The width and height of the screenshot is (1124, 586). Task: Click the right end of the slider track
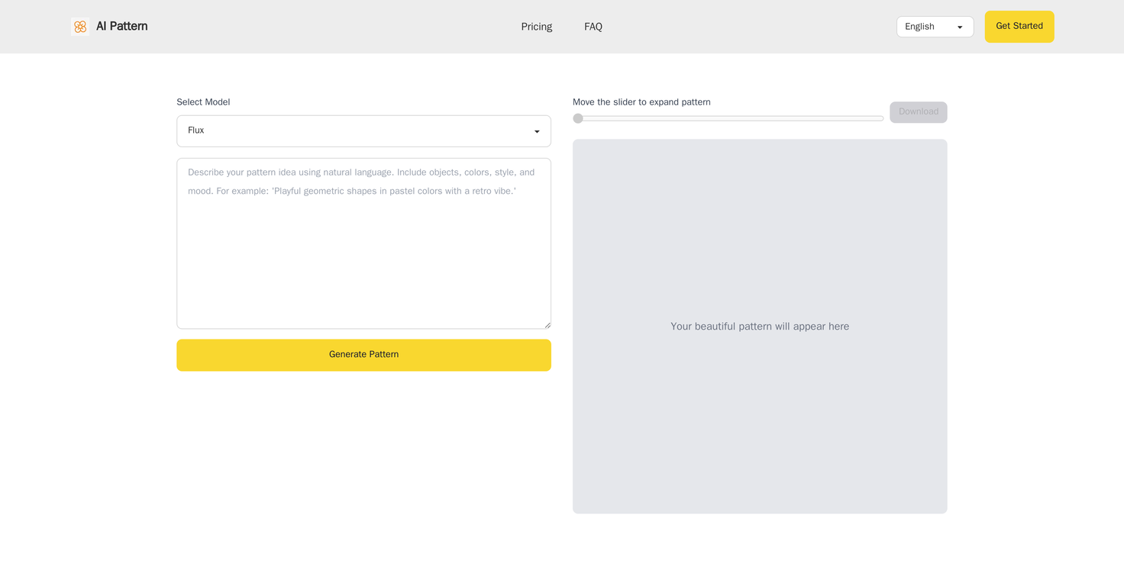coord(880,118)
